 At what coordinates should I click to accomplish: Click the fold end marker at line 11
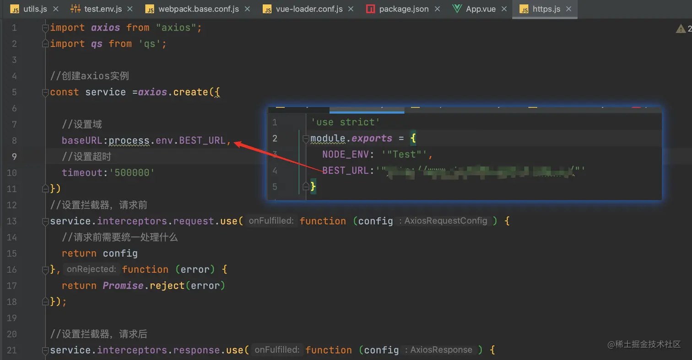point(45,188)
